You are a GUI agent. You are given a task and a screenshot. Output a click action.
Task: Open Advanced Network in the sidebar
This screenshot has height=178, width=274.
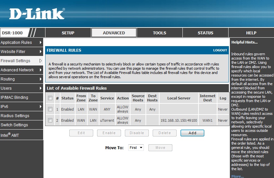tap(22, 70)
